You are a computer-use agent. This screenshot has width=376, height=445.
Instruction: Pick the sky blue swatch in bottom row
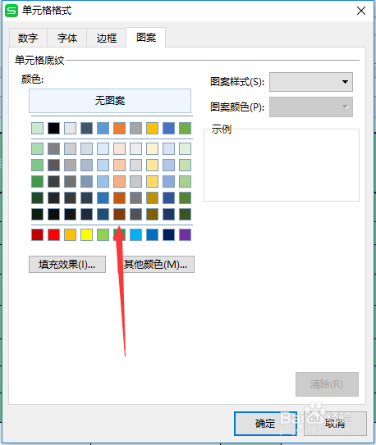point(135,234)
